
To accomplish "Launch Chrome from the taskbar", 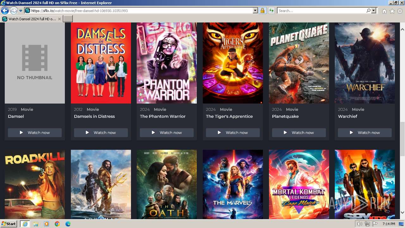I will 57,224.
